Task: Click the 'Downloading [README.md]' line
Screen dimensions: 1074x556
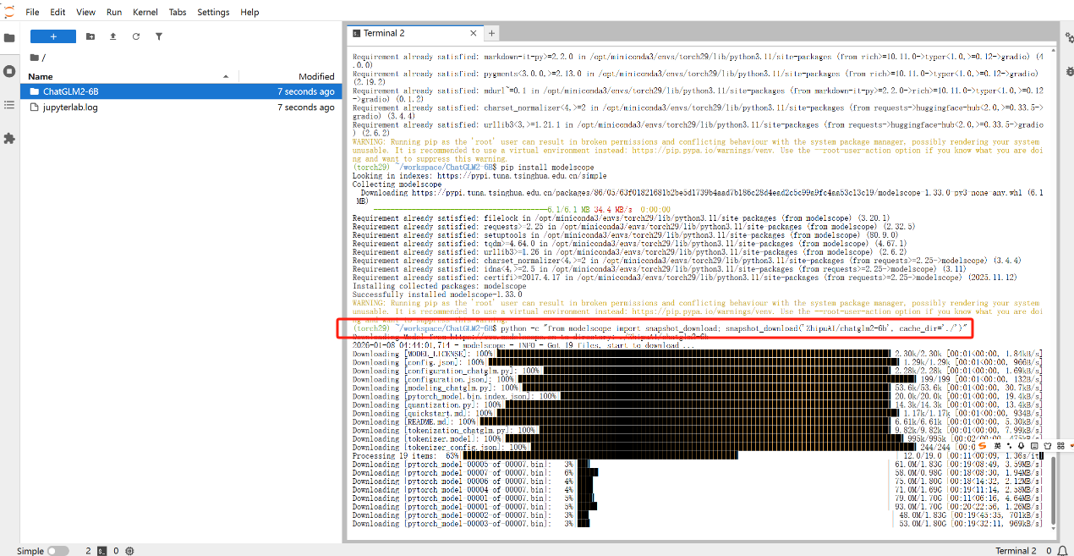Action: 698,421
